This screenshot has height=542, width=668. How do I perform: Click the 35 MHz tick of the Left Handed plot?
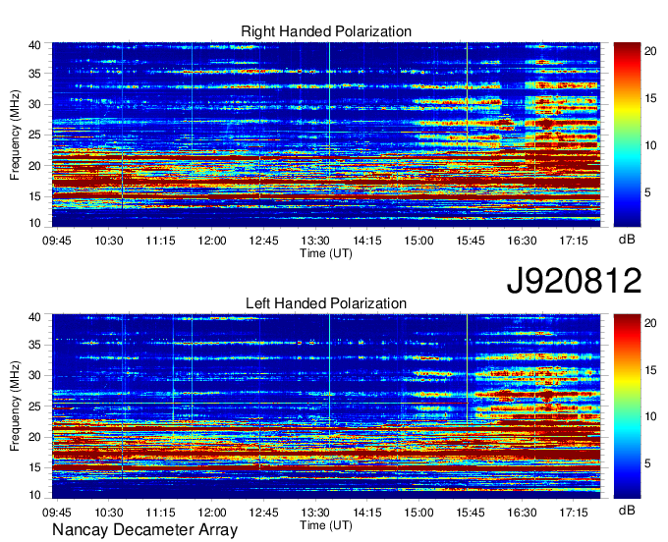(34, 345)
